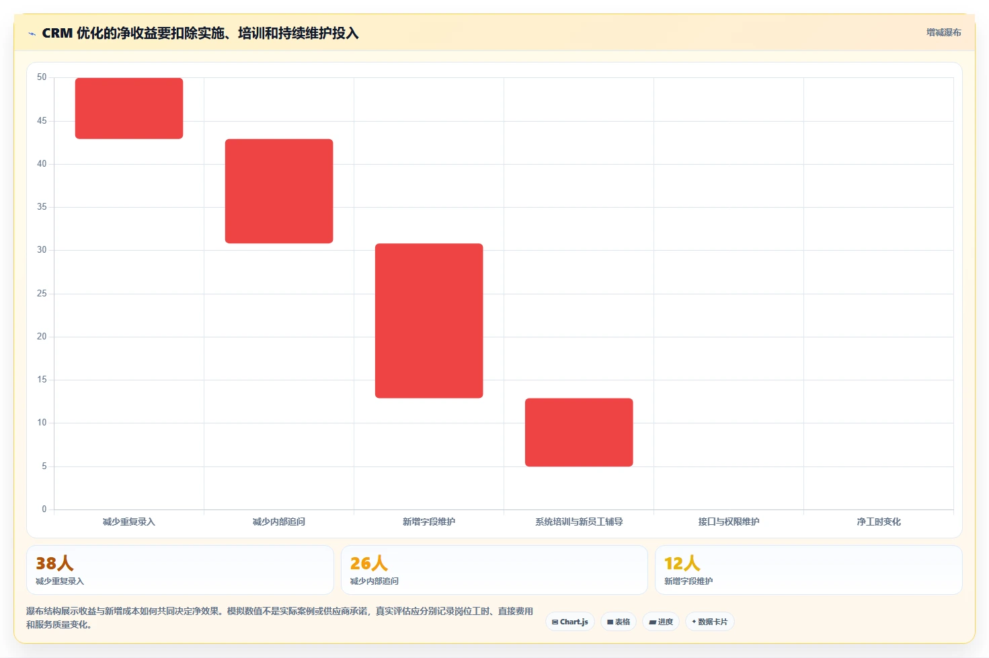989x658 pixels.
Task: Click the 12人 data card
Action: [x=809, y=570]
